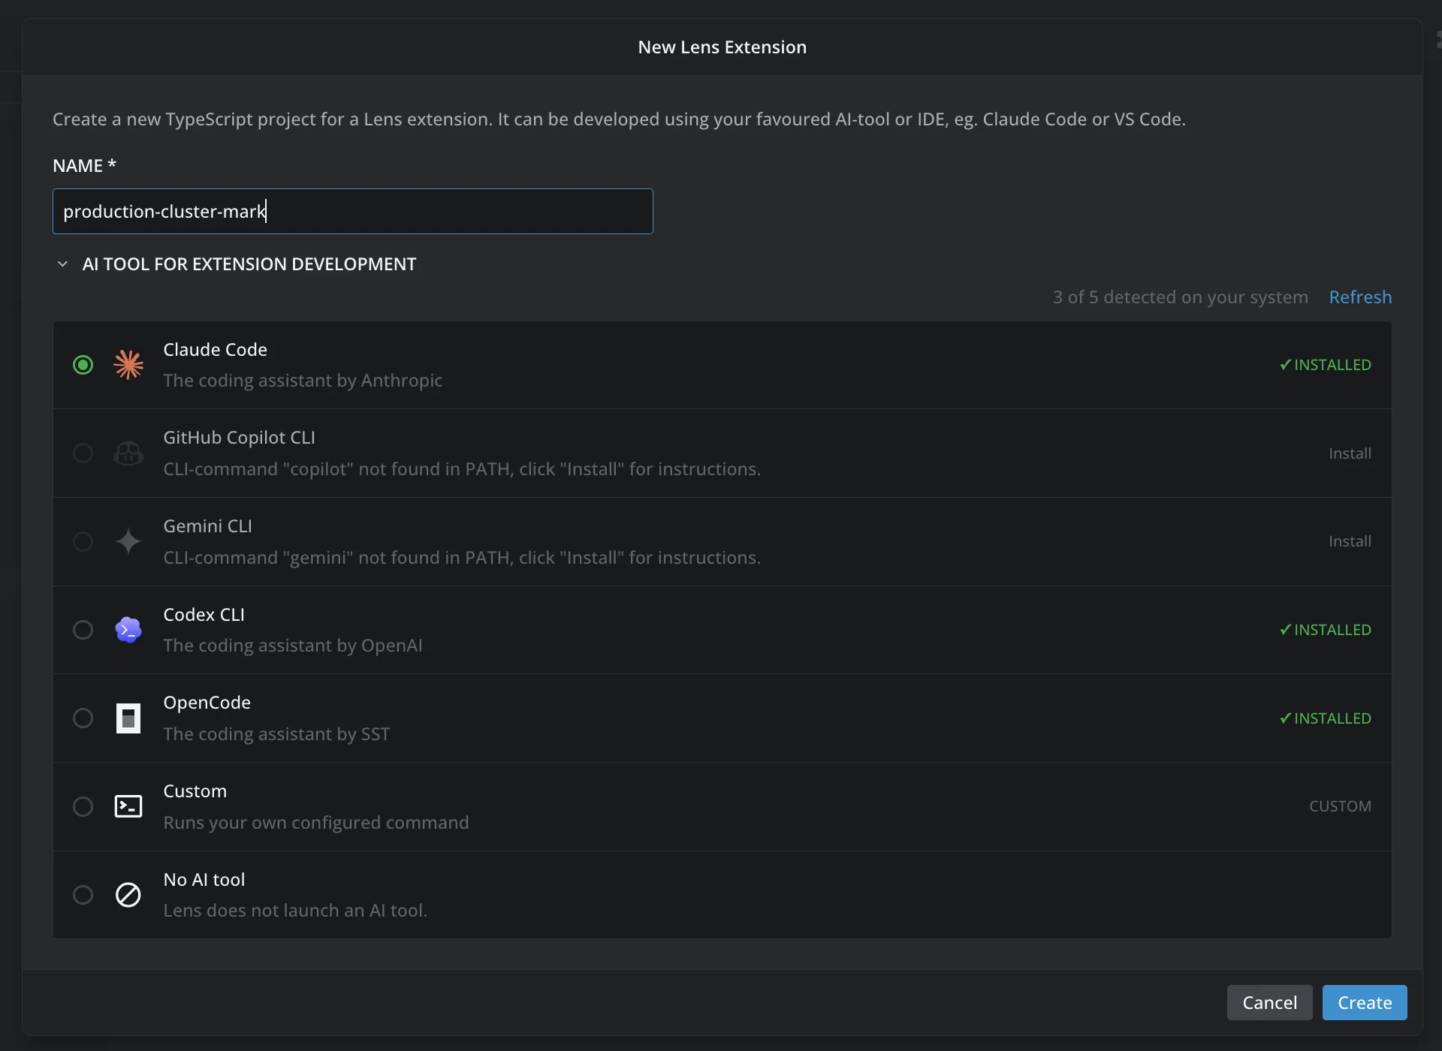This screenshot has height=1051, width=1442.
Task: Click the Codex CLI INSTALLED status label
Action: click(1326, 630)
